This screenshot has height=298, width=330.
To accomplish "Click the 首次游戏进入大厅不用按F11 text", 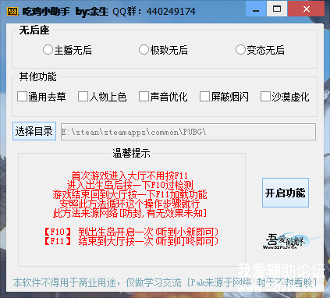I will pyautogui.click(x=130, y=176).
